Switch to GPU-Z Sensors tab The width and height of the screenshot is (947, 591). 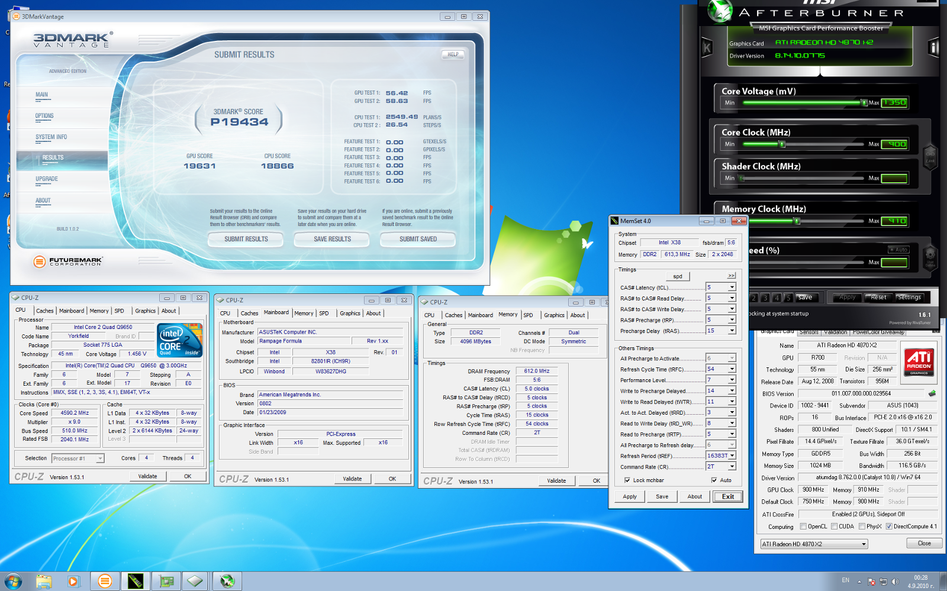pos(809,332)
